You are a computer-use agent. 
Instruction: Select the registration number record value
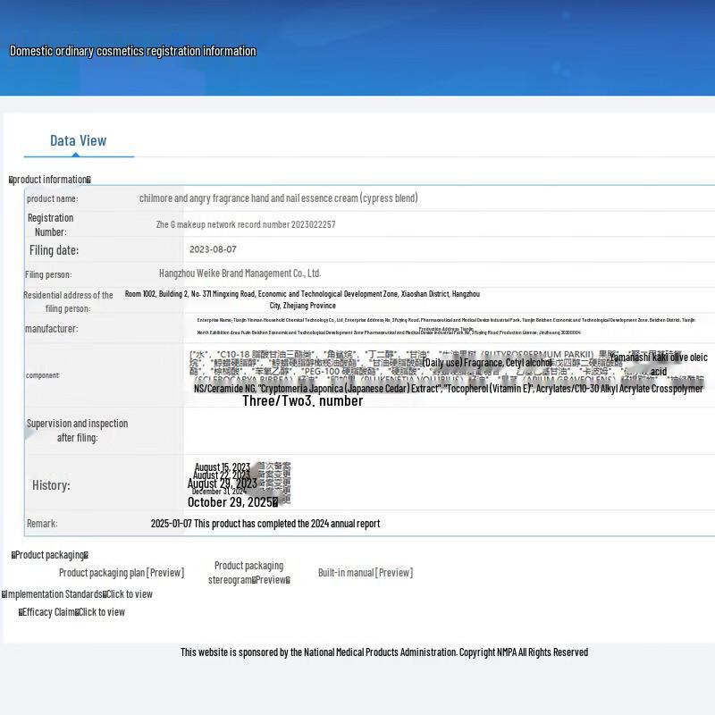[x=246, y=225]
